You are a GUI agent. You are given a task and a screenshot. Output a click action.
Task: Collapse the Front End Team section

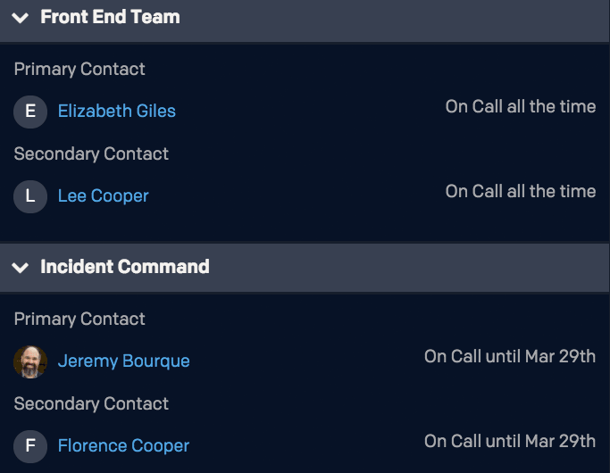(21, 18)
